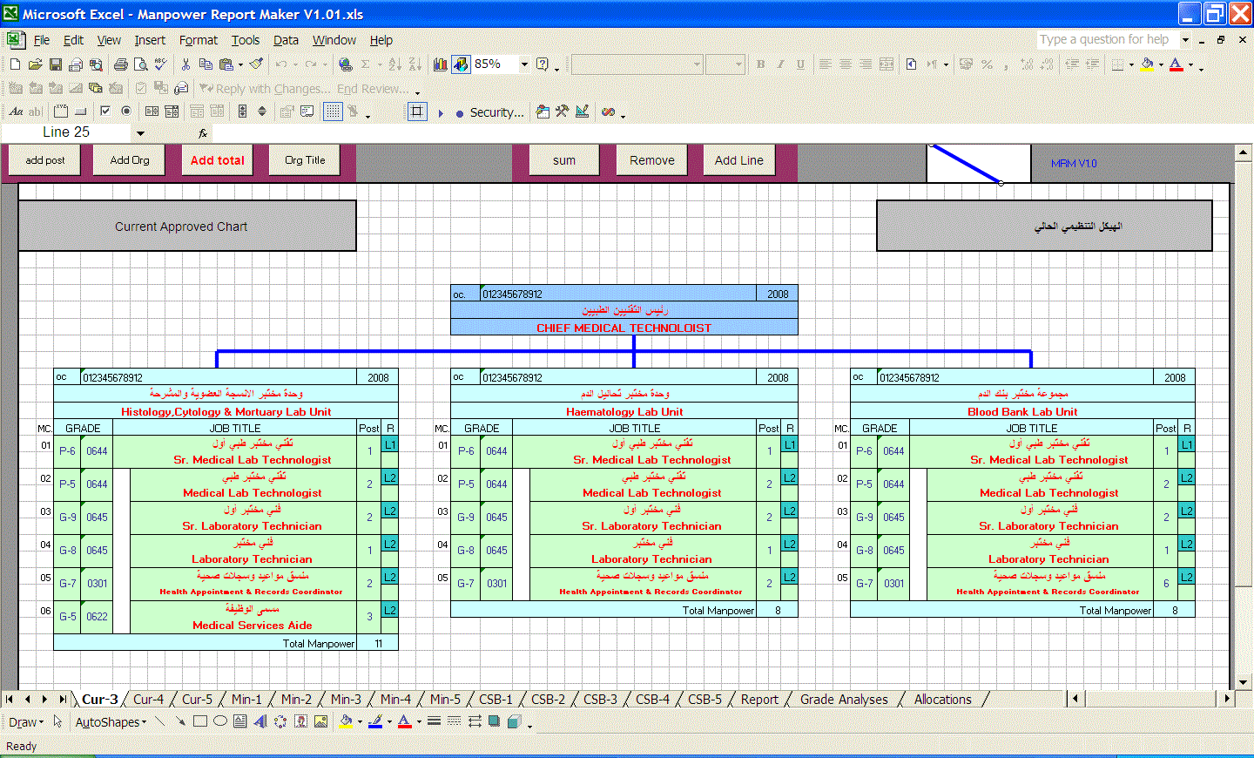Insert a spinner form control
The height and width of the screenshot is (758, 1254).
pyautogui.click(x=261, y=112)
